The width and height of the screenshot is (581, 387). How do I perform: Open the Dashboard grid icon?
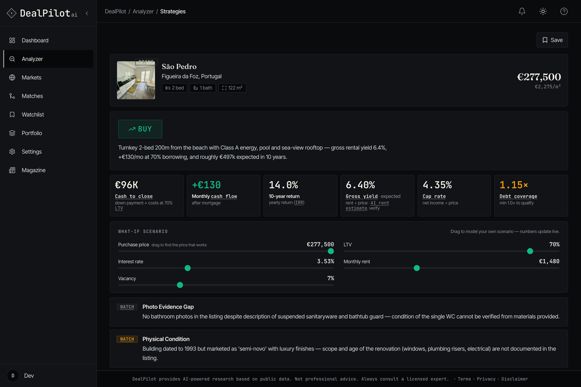pyautogui.click(x=12, y=40)
